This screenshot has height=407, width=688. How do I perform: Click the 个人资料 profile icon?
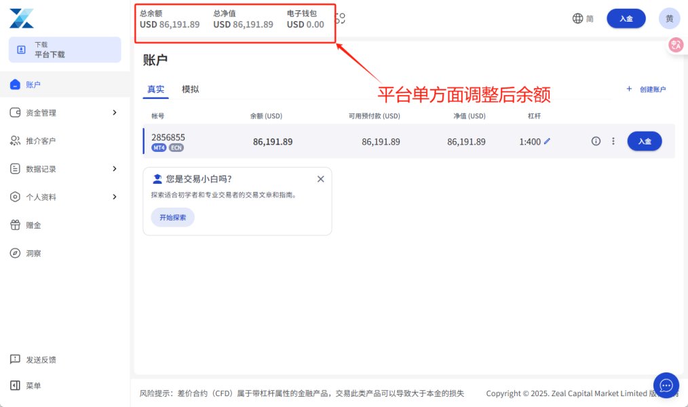15,197
